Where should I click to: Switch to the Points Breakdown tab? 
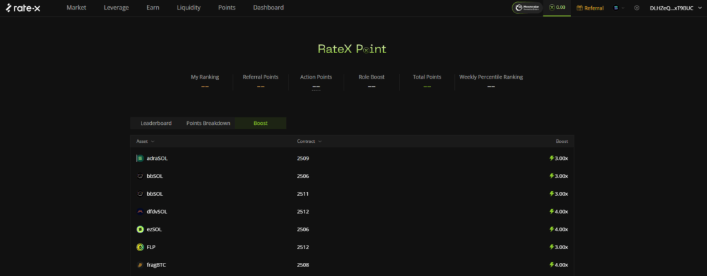click(208, 123)
